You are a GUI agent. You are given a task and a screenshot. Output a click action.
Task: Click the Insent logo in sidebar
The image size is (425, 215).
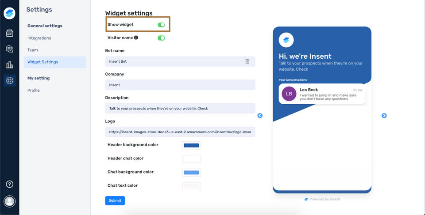pos(9,13)
